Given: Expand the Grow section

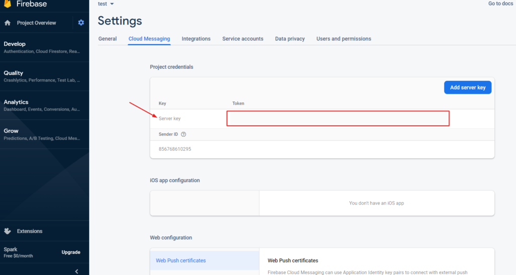Looking at the screenshot, I should (44, 134).
